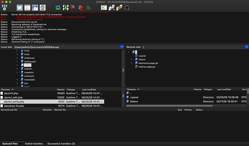Reconnect to the last server

89,8
